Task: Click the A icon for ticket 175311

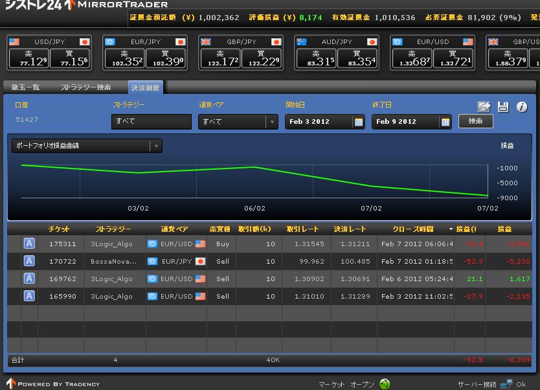Action: click(x=29, y=244)
